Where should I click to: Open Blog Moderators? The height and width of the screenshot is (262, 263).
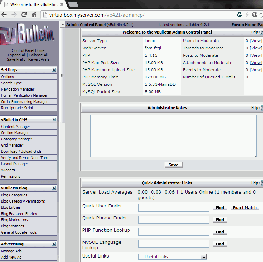pyautogui.click(x=28, y=220)
